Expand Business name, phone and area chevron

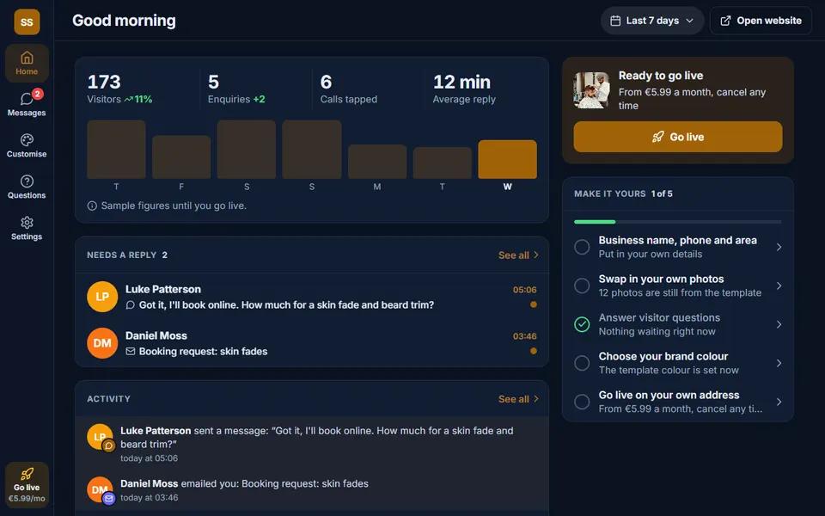[779, 247]
